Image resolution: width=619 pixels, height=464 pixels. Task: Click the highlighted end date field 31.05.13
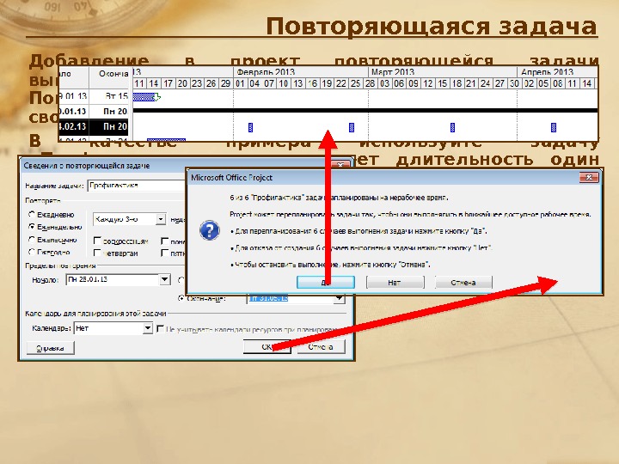291,299
